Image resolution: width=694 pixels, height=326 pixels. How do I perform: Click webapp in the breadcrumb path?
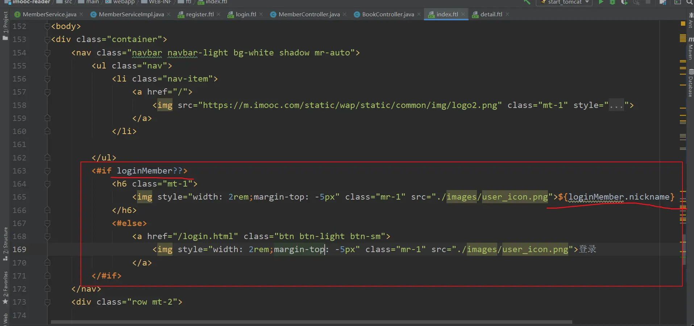pos(124,2)
